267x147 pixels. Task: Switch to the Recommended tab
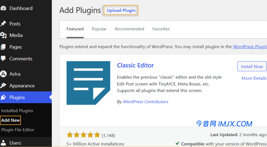(129, 29)
